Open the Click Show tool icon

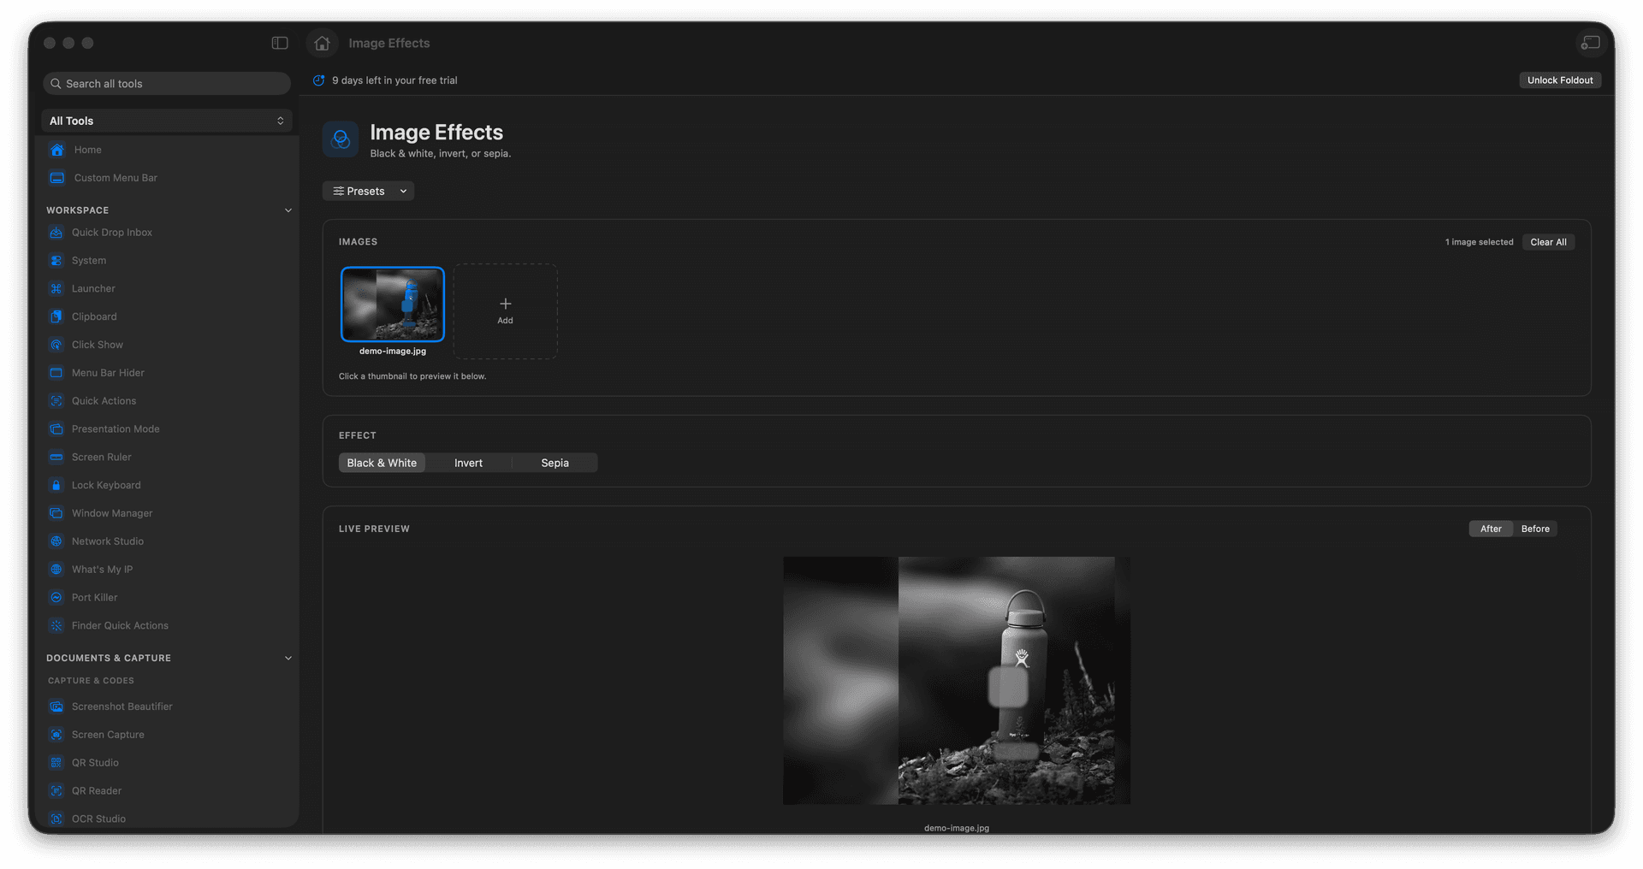pyautogui.click(x=56, y=345)
